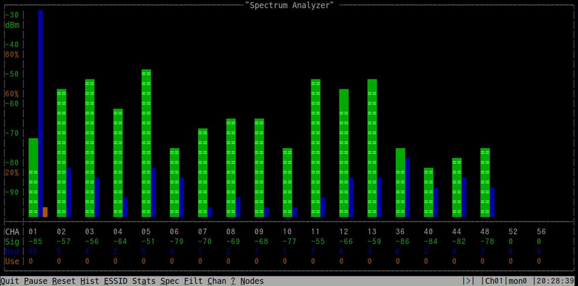Open the Chan channel settings
Image resolution: width=578 pixels, height=286 pixels.
217,281
